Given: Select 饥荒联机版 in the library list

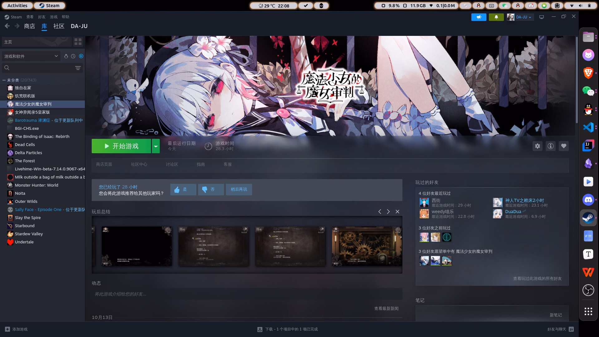Looking at the screenshot, I should coord(25,96).
